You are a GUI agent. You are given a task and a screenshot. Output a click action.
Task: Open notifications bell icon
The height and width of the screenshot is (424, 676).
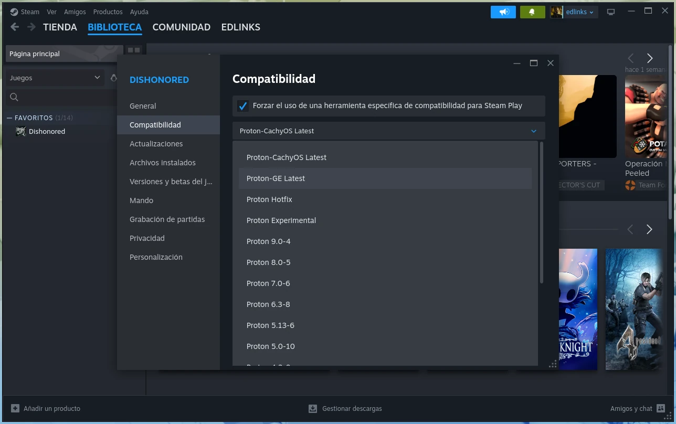coord(532,12)
